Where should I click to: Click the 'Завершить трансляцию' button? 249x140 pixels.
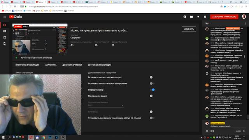[224, 17]
